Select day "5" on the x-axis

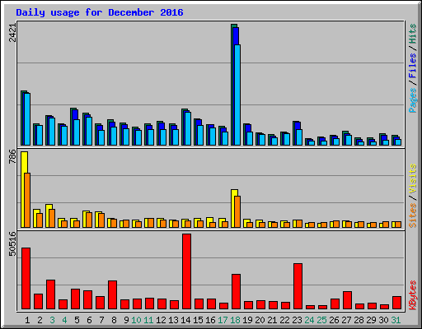[x=77, y=320]
